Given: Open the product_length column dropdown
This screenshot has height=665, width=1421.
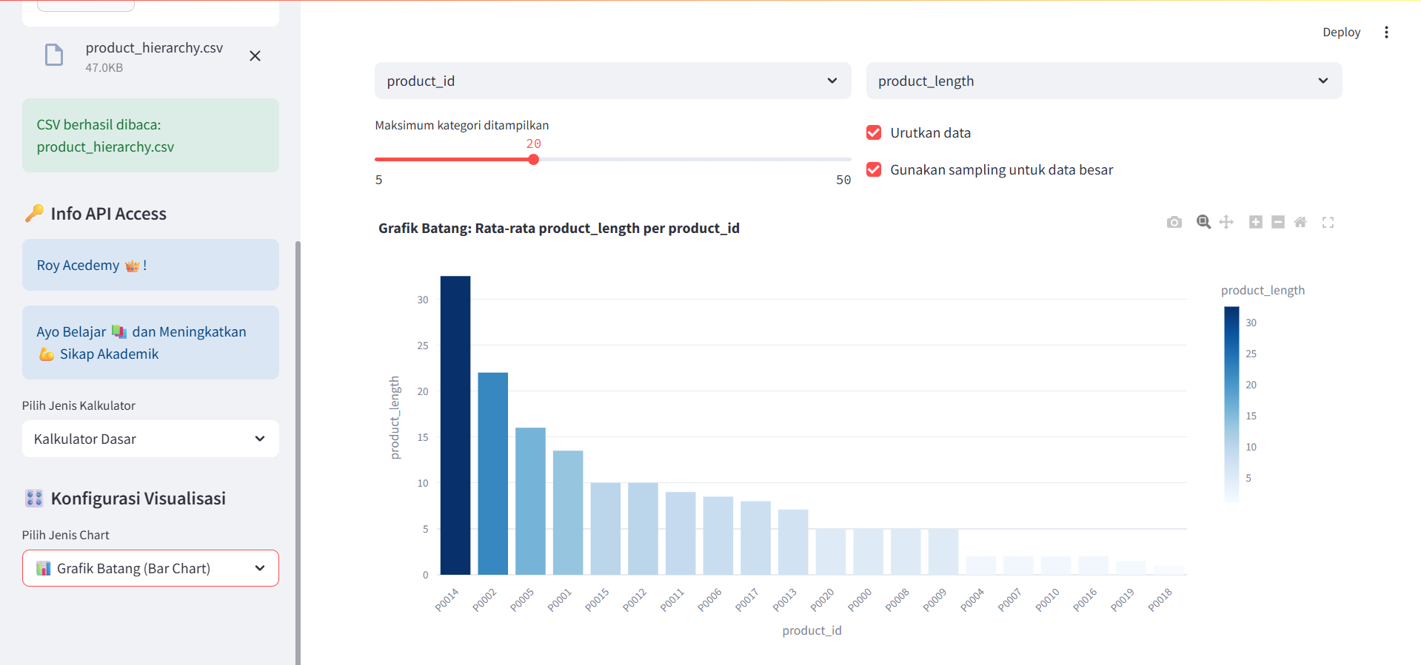Looking at the screenshot, I should tap(1103, 81).
